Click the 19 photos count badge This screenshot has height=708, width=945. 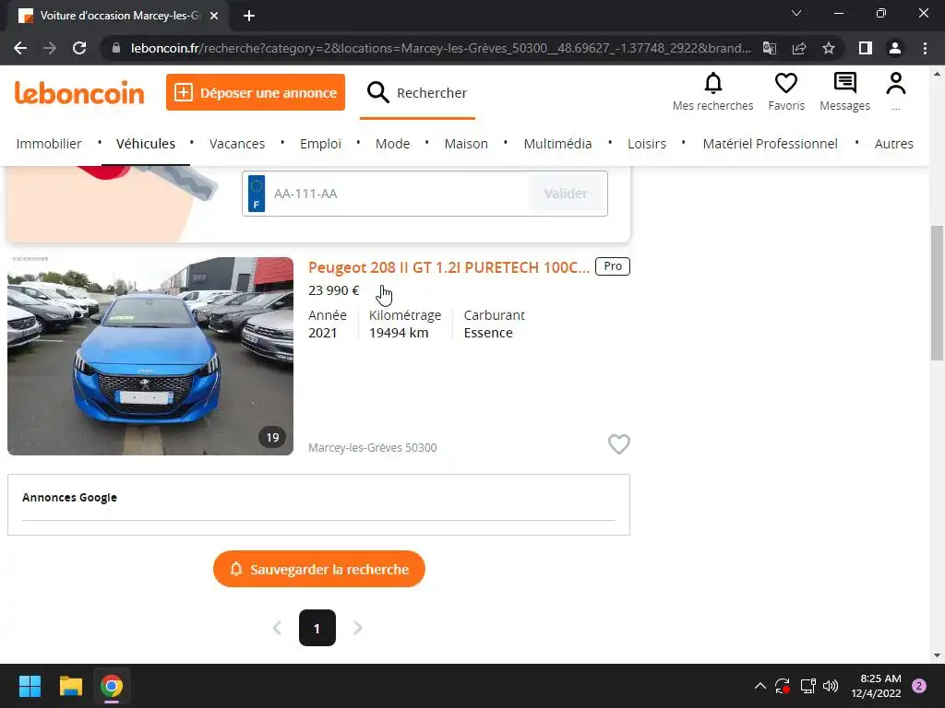click(272, 437)
